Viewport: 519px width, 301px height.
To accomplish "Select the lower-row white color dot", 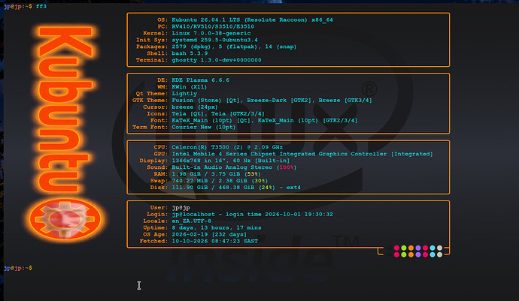I will click(439, 254).
